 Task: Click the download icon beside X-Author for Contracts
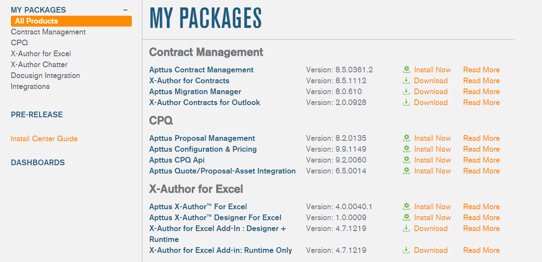coord(406,81)
